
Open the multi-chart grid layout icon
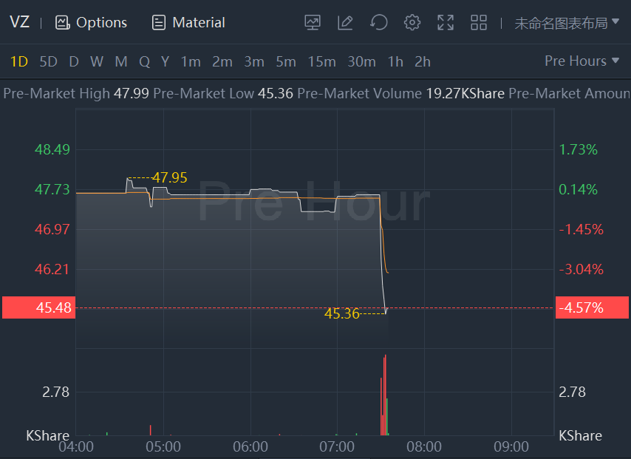(x=479, y=23)
